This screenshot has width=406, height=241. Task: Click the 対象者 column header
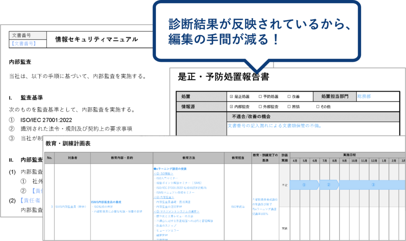(x=73, y=158)
